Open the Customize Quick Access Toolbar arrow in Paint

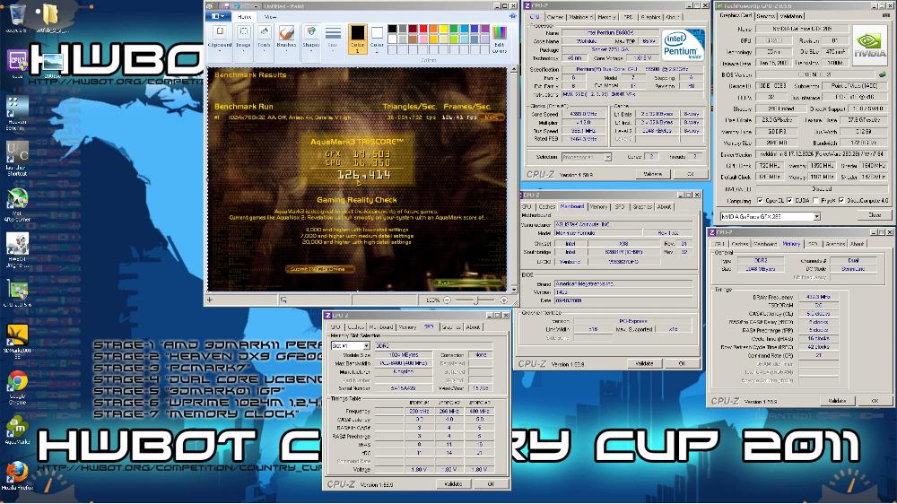point(257,5)
